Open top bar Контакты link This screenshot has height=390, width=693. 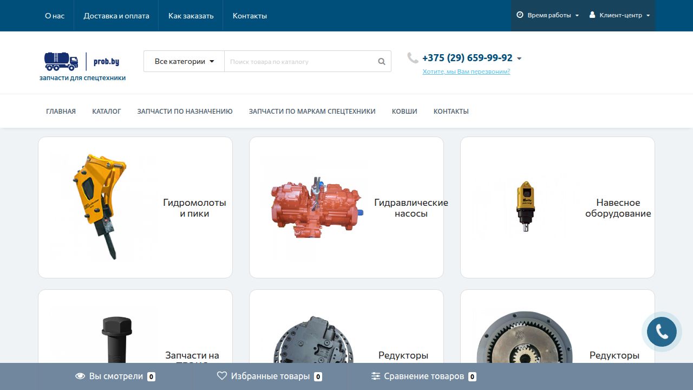click(x=250, y=16)
